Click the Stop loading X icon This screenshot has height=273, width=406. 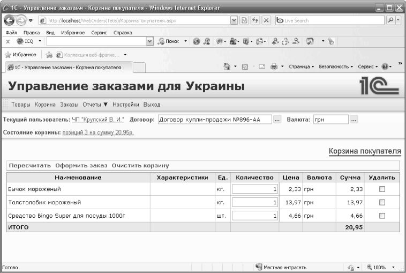pyautogui.click(x=266, y=21)
